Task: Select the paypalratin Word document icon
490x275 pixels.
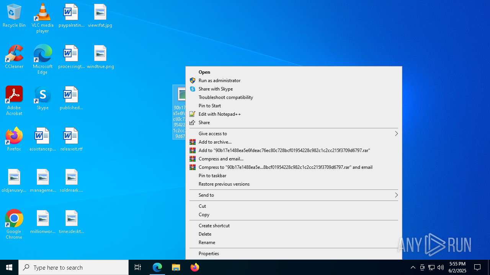Action: 71,16
